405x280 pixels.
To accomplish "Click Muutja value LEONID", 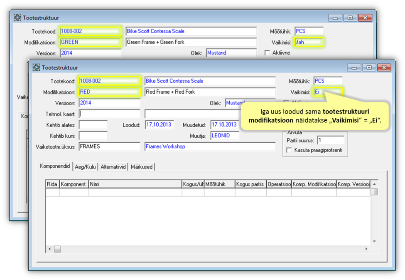I will click(225, 136).
